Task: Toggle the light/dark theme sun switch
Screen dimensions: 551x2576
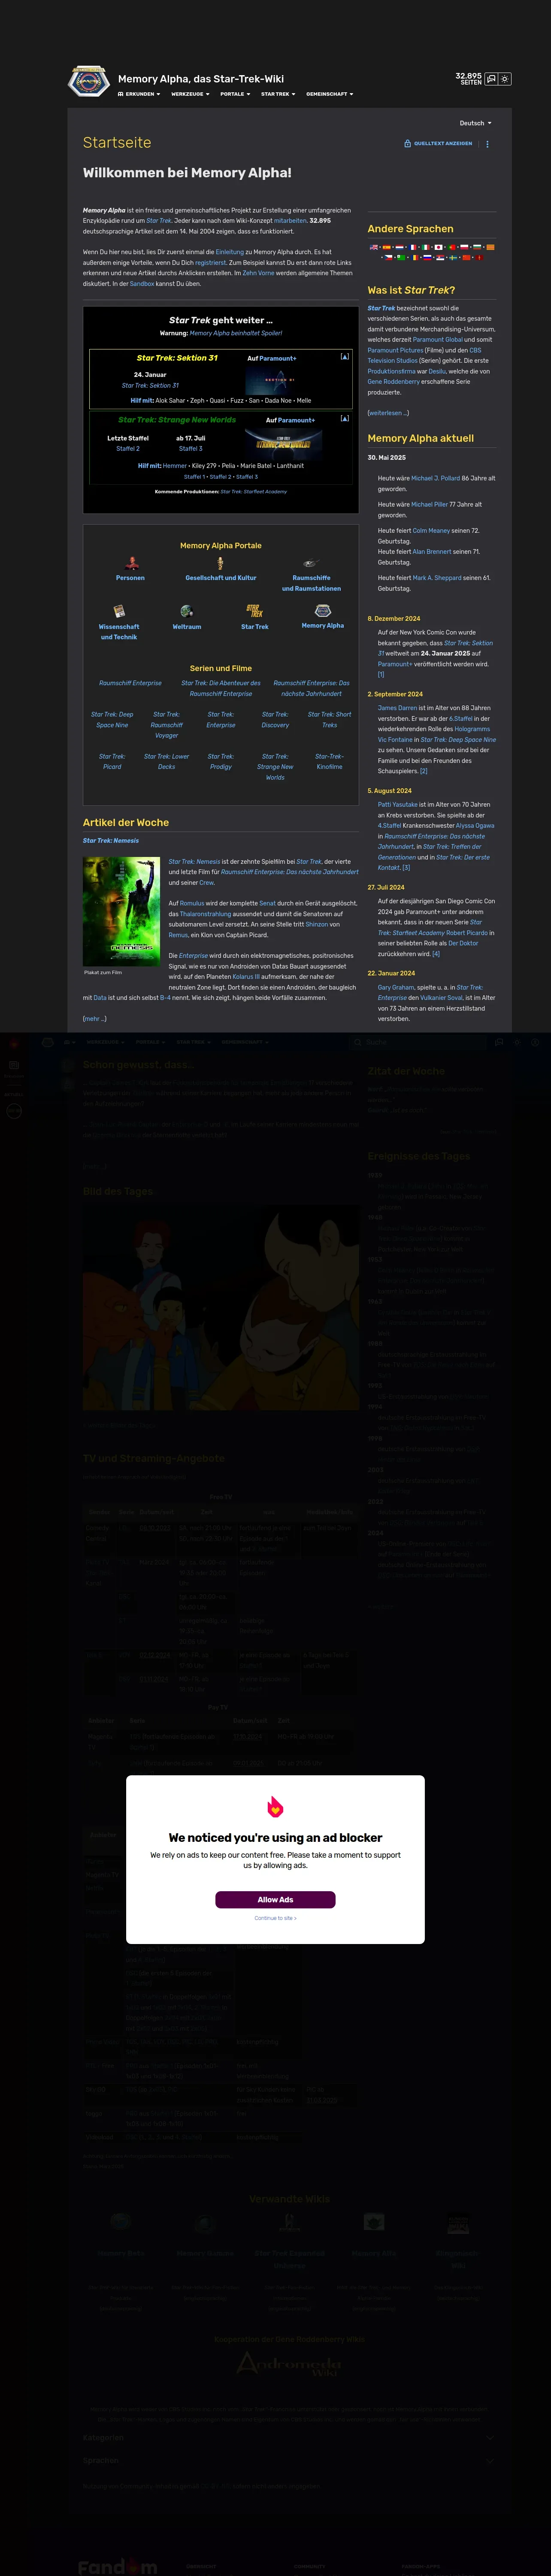Action: pyautogui.click(x=505, y=79)
